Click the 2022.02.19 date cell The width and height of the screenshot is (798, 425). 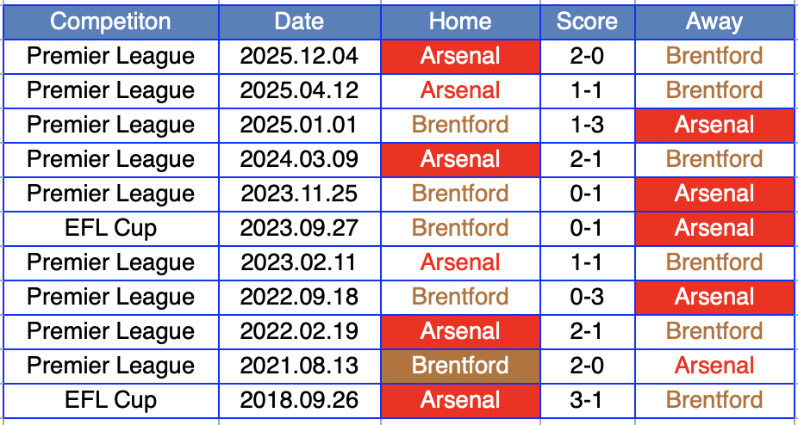click(x=299, y=331)
